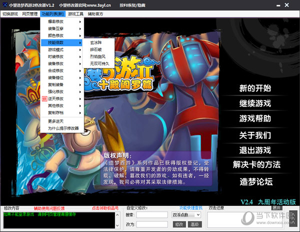Expand the 合成修改 submenu
Image resolution: width=300 pixels, height=232 pixels.
[x=62, y=71]
